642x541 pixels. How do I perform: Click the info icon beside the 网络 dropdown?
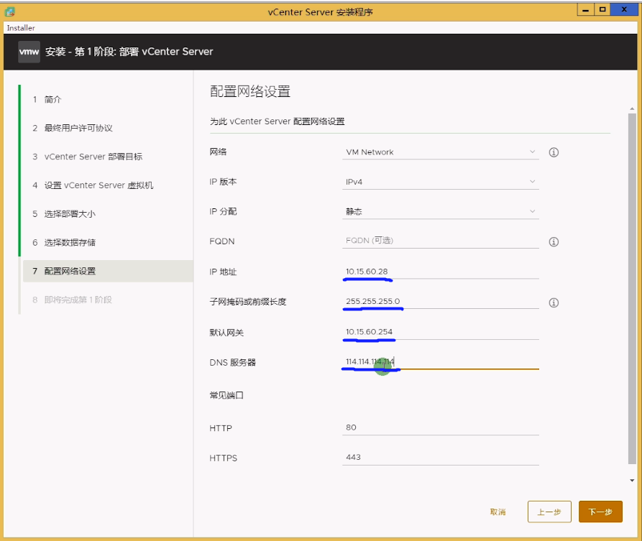click(x=553, y=152)
